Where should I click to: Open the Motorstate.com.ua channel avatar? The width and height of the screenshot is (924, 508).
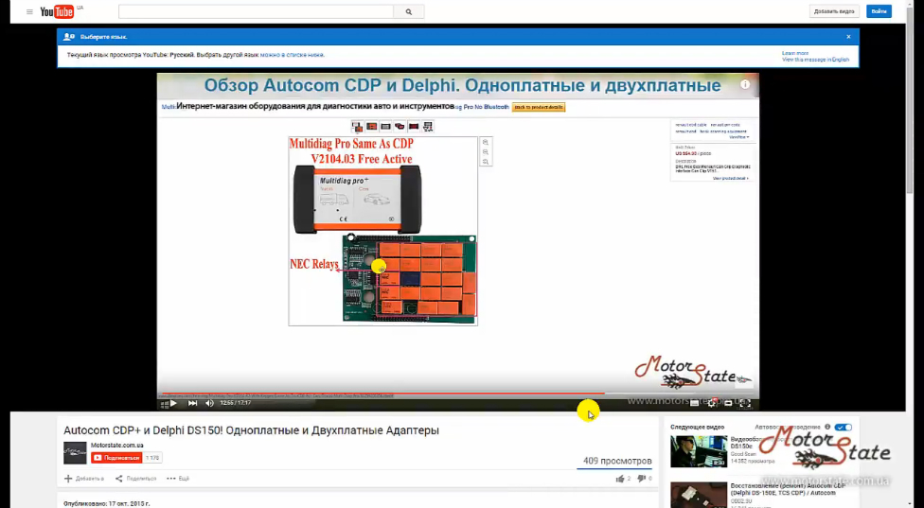pos(75,453)
